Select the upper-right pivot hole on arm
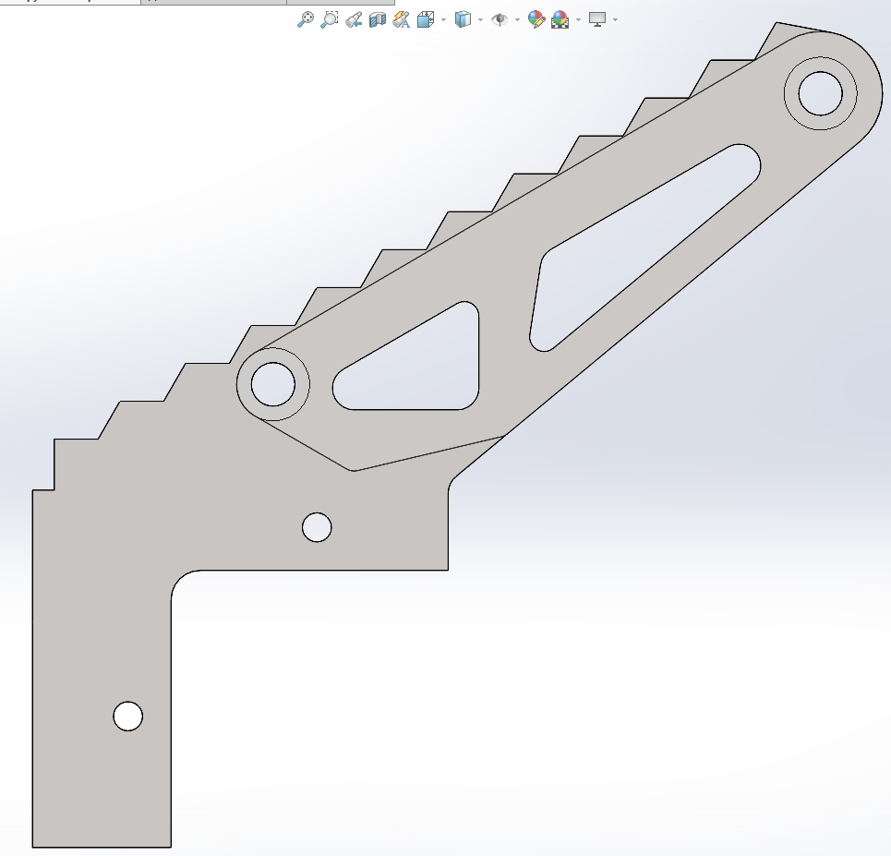 point(820,93)
